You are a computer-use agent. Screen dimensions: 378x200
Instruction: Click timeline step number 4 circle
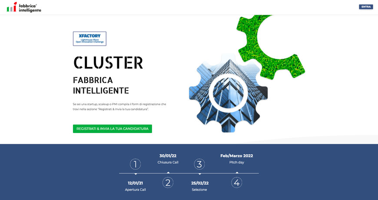[x=237, y=183]
